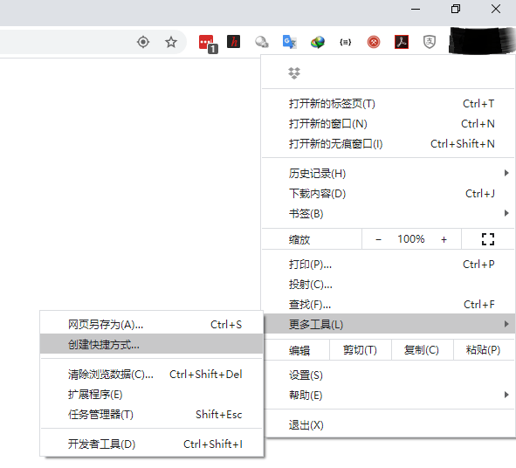Click the red circular extension icon

click(374, 42)
